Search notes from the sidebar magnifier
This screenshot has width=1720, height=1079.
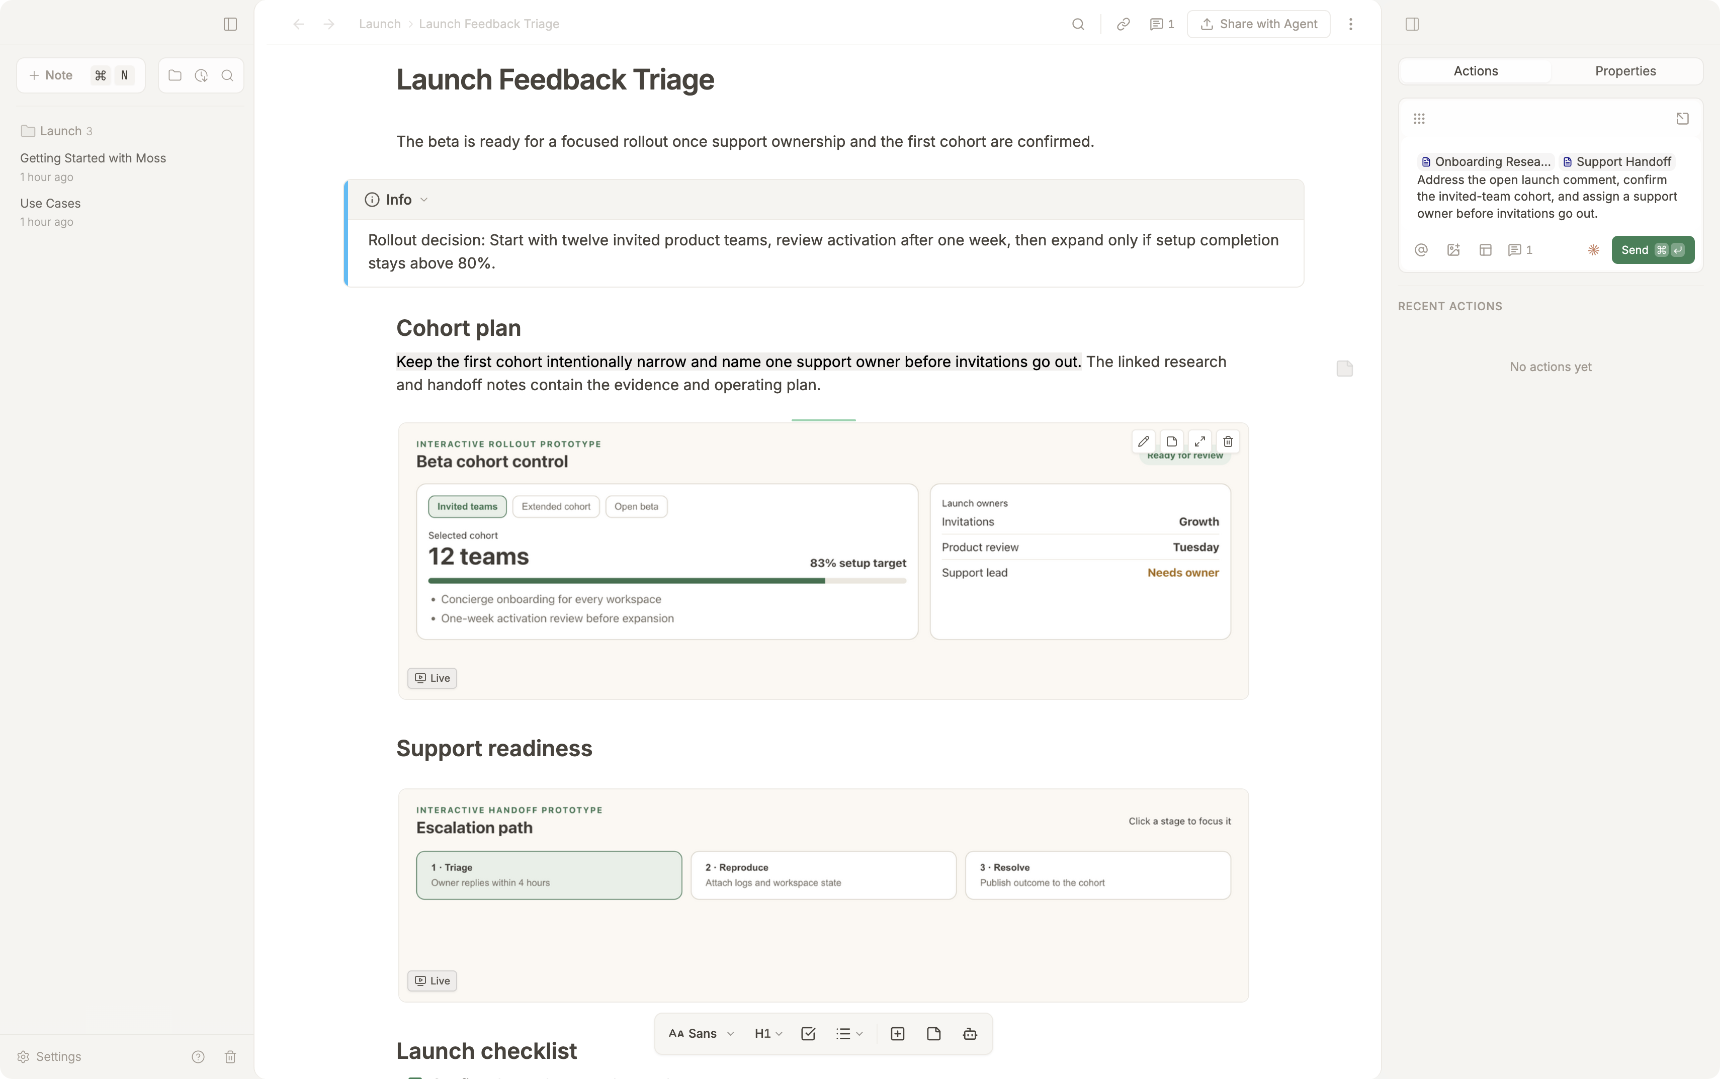click(x=227, y=75)
